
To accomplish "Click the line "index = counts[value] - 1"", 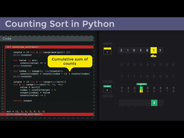I will pos(38,90).
